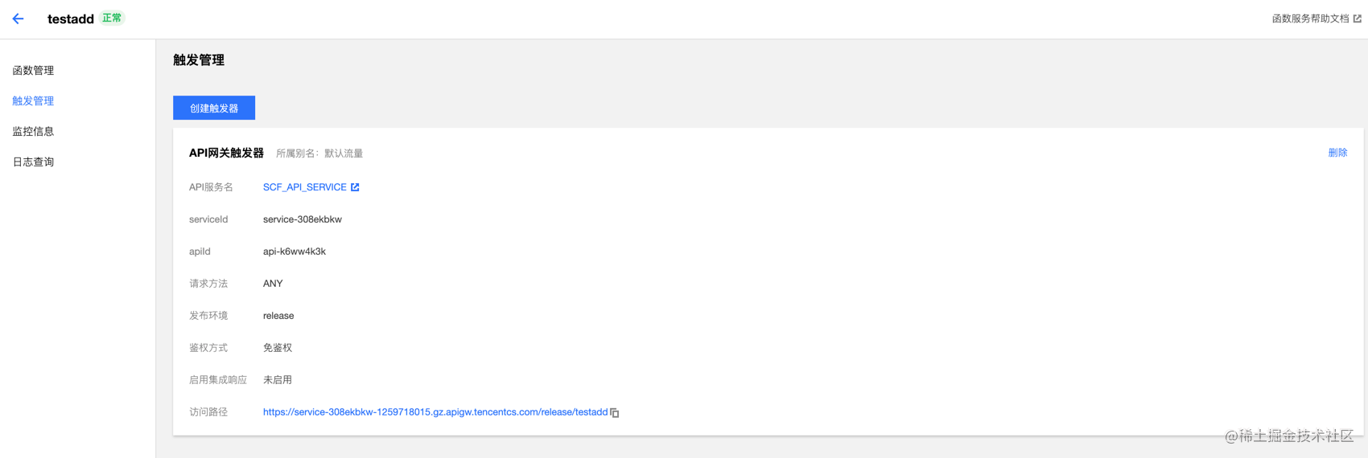Copy the access path URL icon
The height and width of the screenshot is (458, 1368).
[x=615, y=413]
